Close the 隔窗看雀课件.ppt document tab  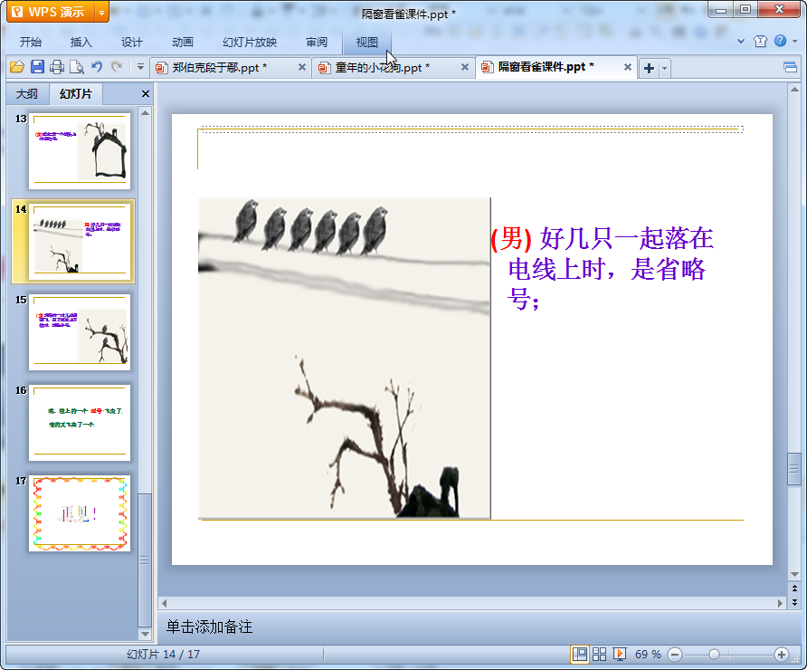point(627,67)
